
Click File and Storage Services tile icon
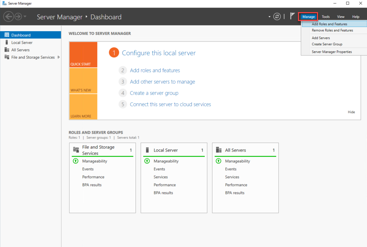coord(76,150)
